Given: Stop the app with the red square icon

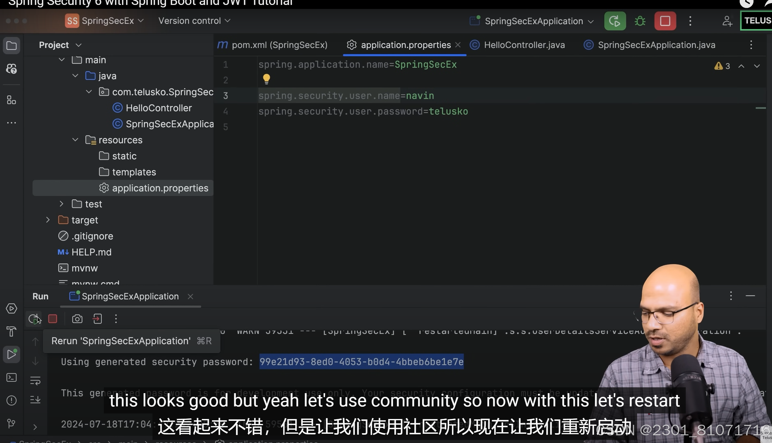Looking at the screenshot, I should 52,319.
